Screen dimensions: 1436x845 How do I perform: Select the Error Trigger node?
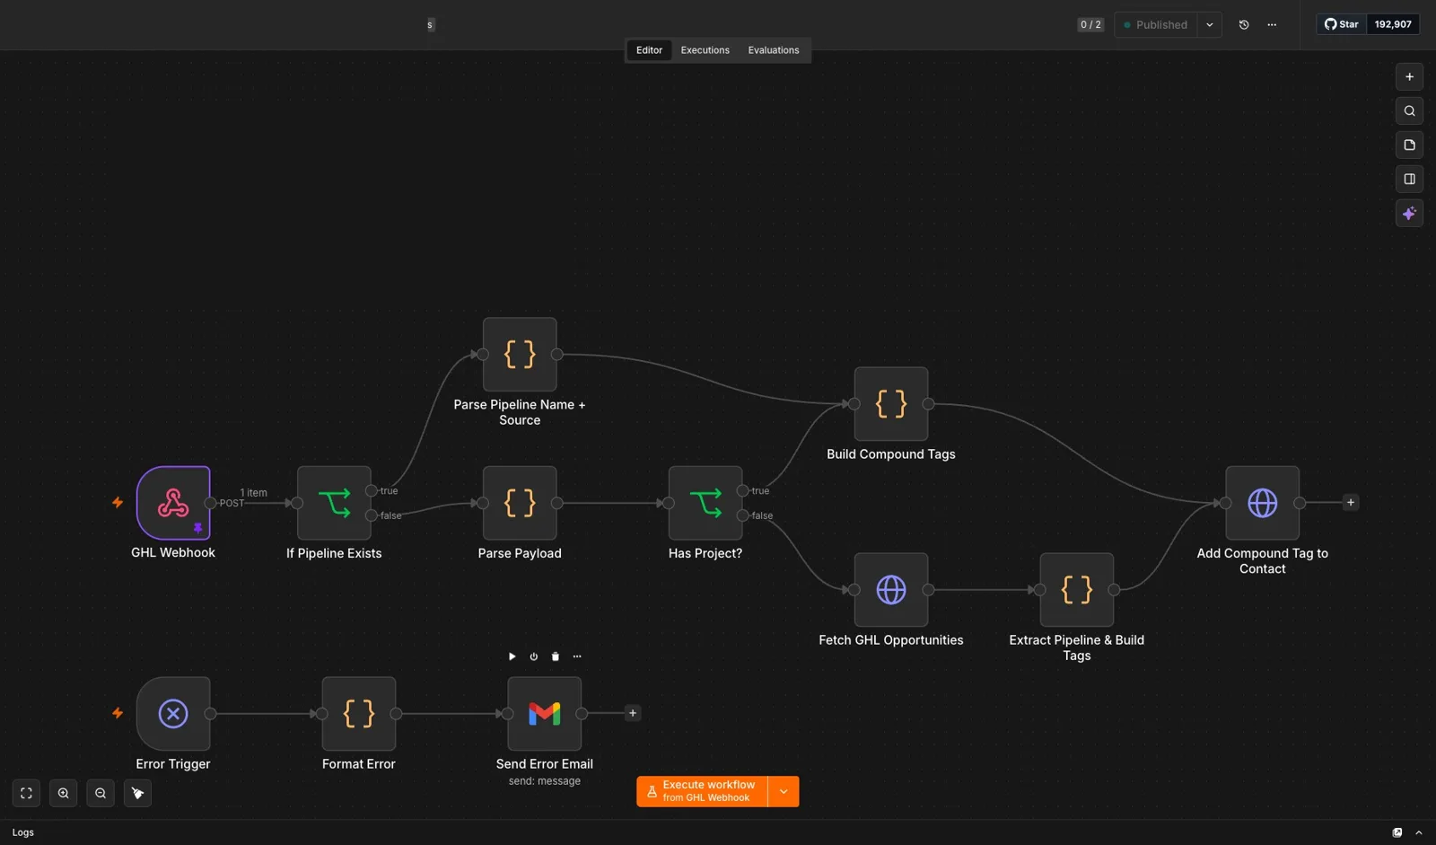pos(173,714)
